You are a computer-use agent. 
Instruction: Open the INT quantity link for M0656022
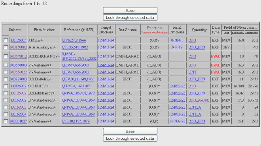click(193, 72)
